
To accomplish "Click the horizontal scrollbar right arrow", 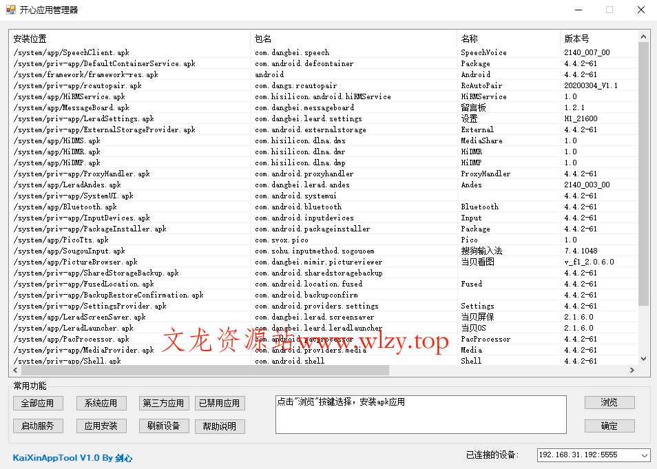I will [x=632, y=370].
